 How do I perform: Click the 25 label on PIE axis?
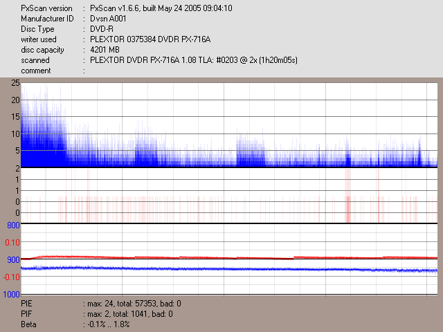tap(15, 83)
